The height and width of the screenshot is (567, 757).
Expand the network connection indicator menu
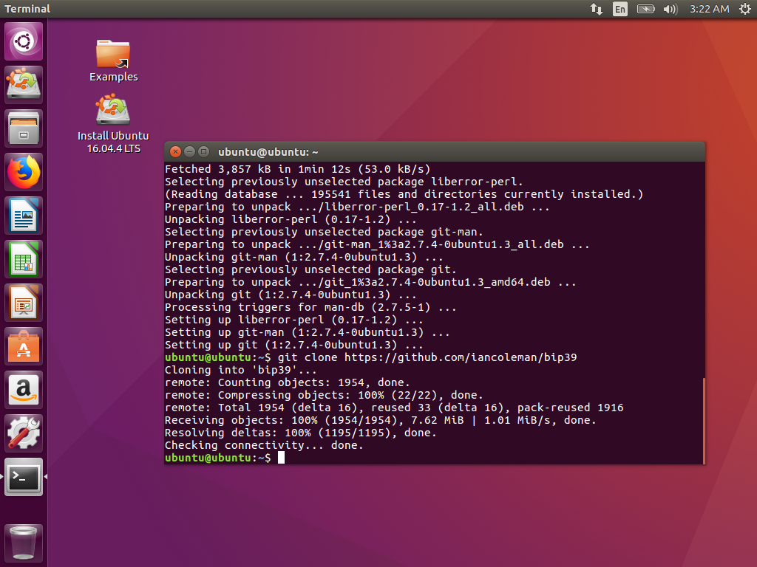(596, 9)
